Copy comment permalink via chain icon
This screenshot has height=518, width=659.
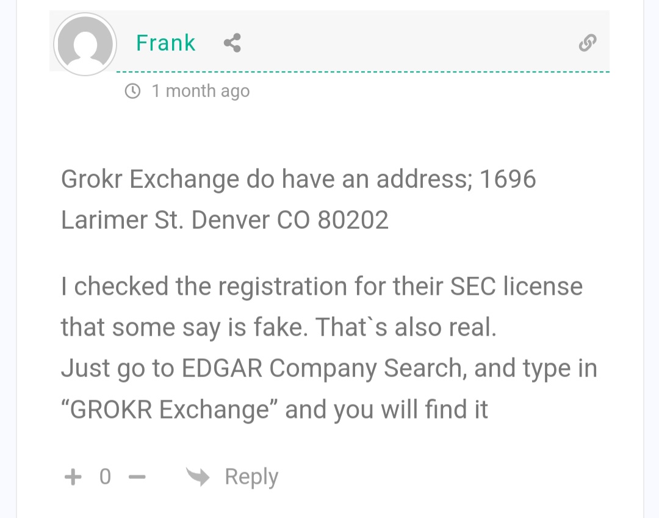point(587,43)
